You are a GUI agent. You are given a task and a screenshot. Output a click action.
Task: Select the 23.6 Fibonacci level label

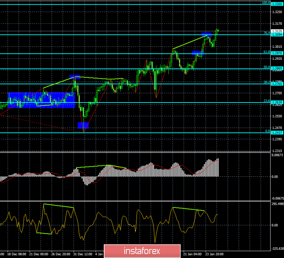[266, 101]
